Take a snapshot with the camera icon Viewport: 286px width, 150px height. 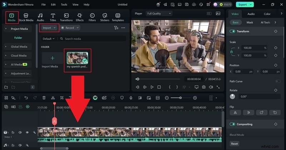pyautogui.click(x=203, y=87)
